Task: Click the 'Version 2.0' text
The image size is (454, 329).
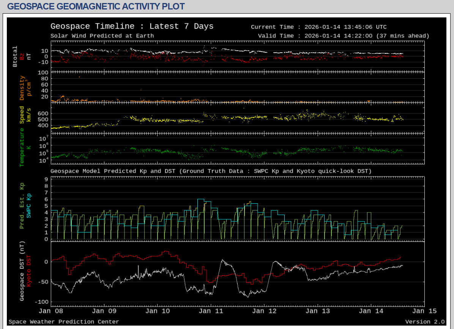Action: coord(424,322)
